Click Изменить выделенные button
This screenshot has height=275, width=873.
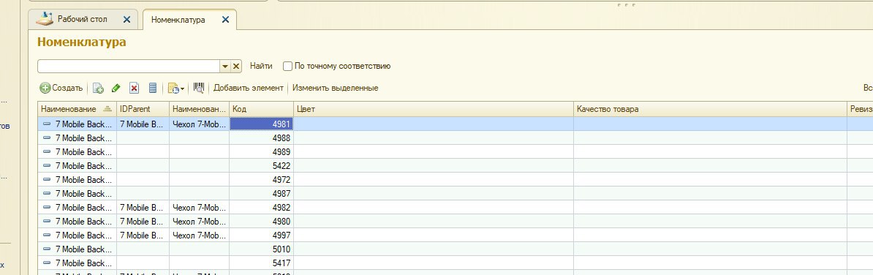click(335, 88)
